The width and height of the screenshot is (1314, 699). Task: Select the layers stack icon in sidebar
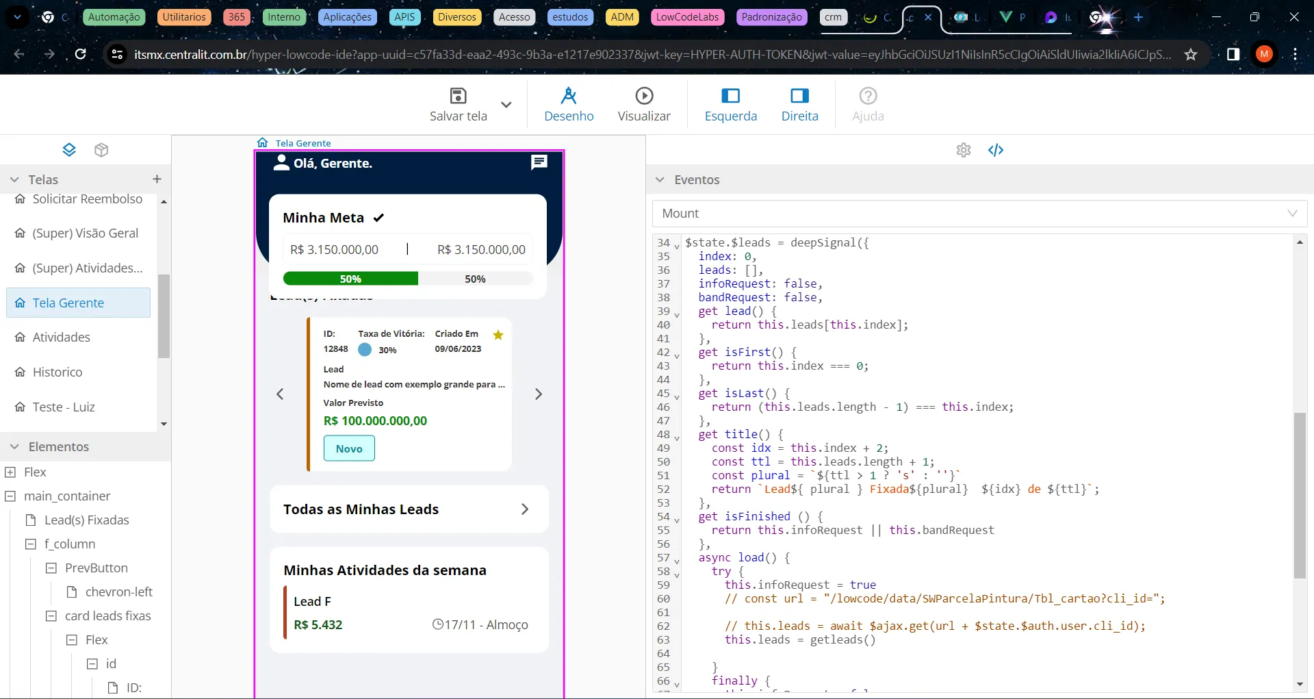(69, 150)
